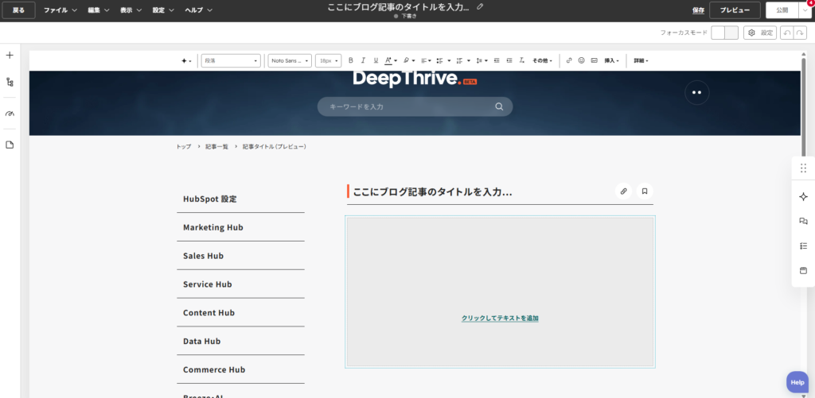Apply highlight color with marker icon

[x=409, y=60]
